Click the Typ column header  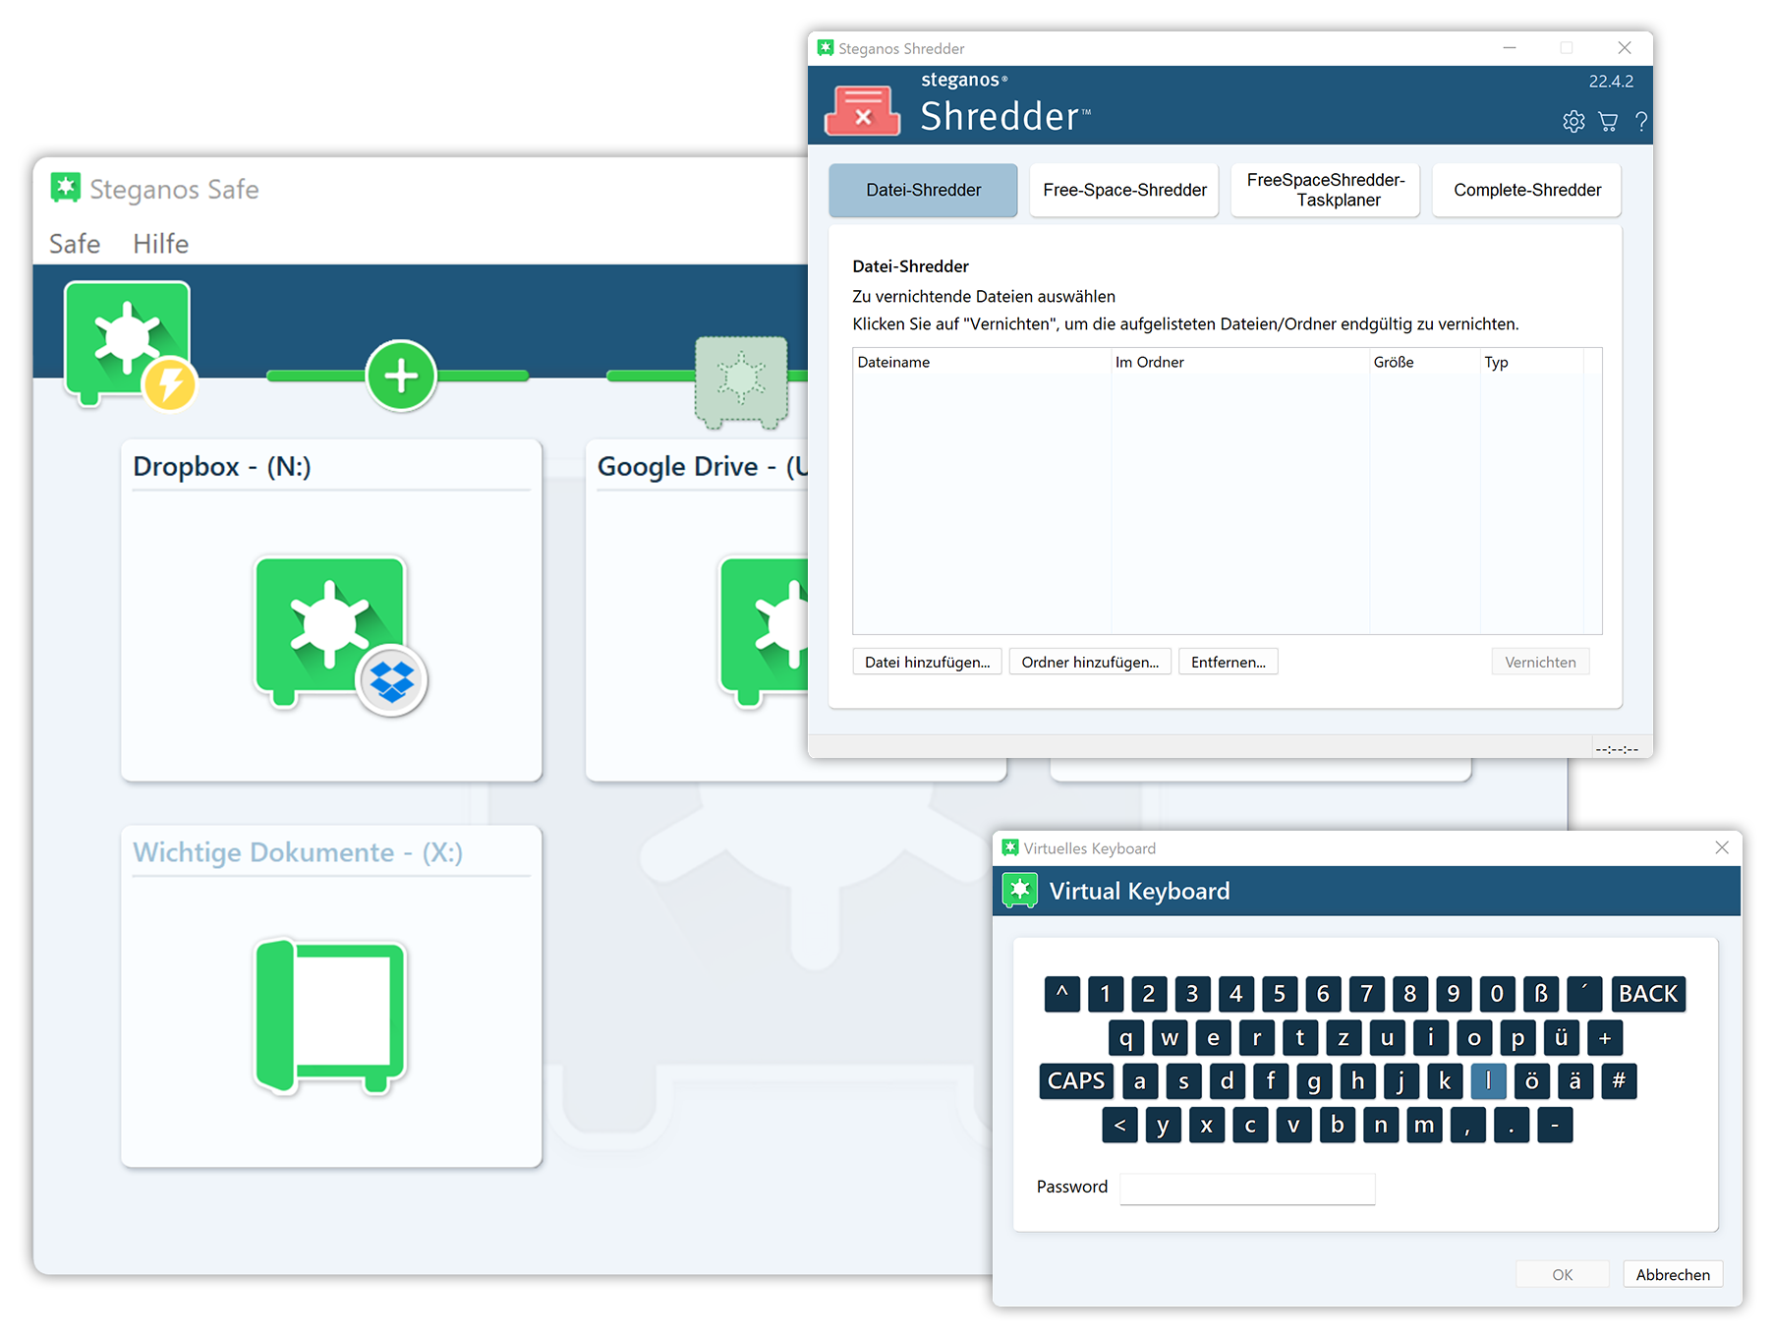[x=1531, y=362]
